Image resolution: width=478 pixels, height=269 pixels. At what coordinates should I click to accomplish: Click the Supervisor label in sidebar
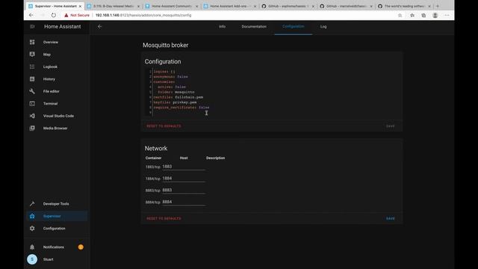click(52, 216)
